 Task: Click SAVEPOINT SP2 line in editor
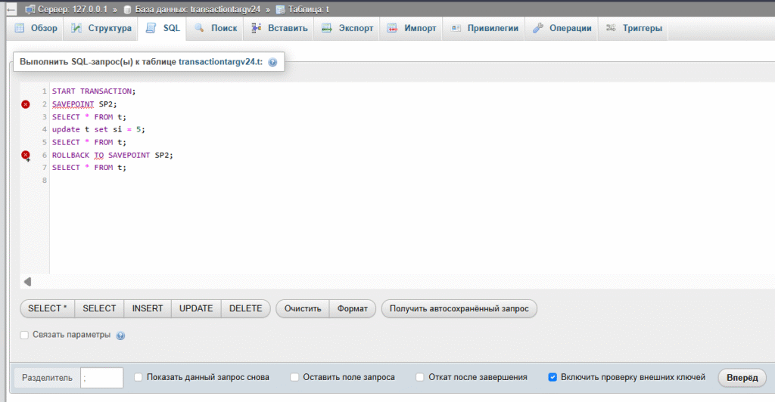coord(85,104)
